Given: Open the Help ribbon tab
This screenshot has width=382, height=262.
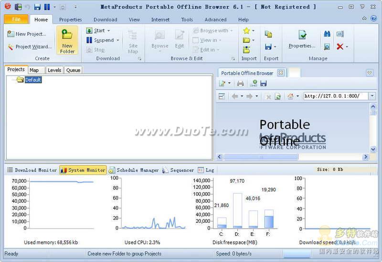Looking at the screenshot, I should tap(243, 20).
